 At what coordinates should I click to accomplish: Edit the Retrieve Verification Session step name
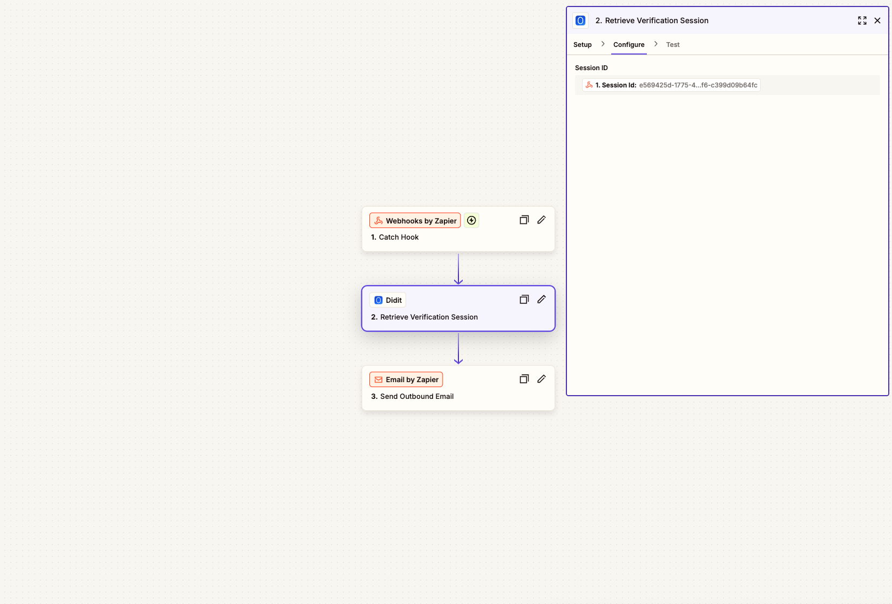(542, 300)
